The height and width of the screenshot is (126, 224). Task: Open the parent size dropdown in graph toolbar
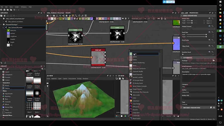[x=141, y=19]
